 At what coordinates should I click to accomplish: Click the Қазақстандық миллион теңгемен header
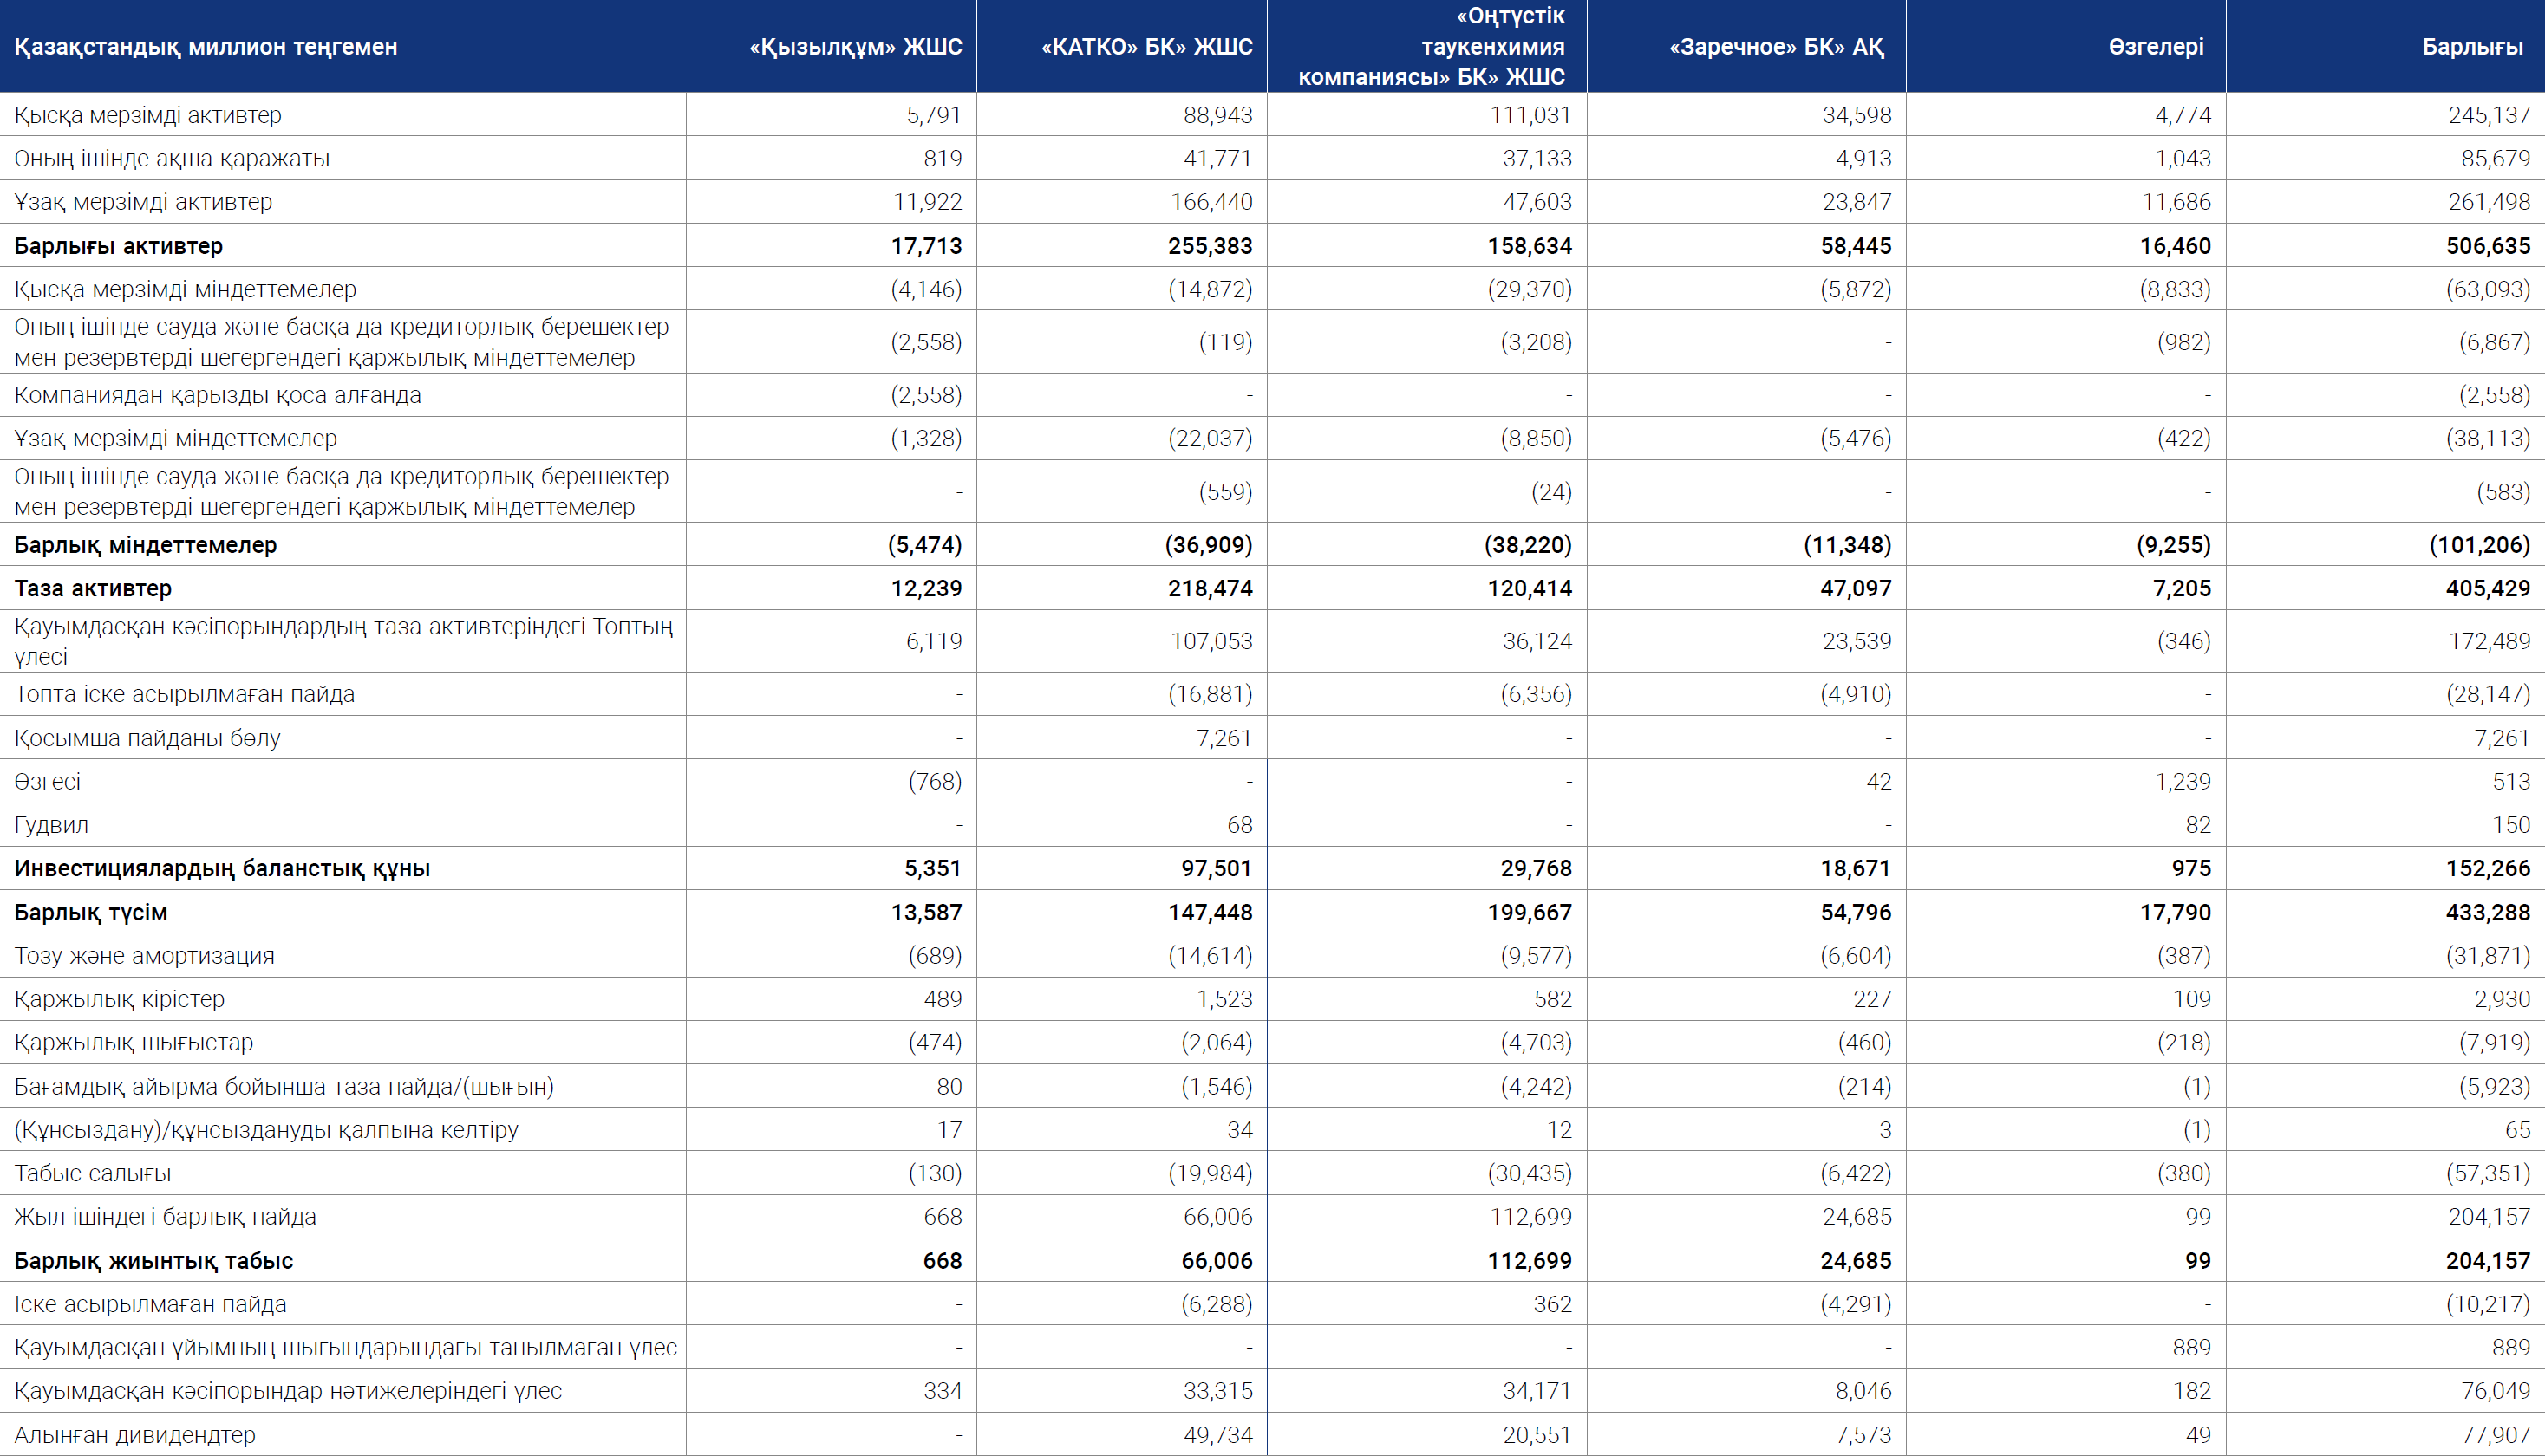pos(206,47)
